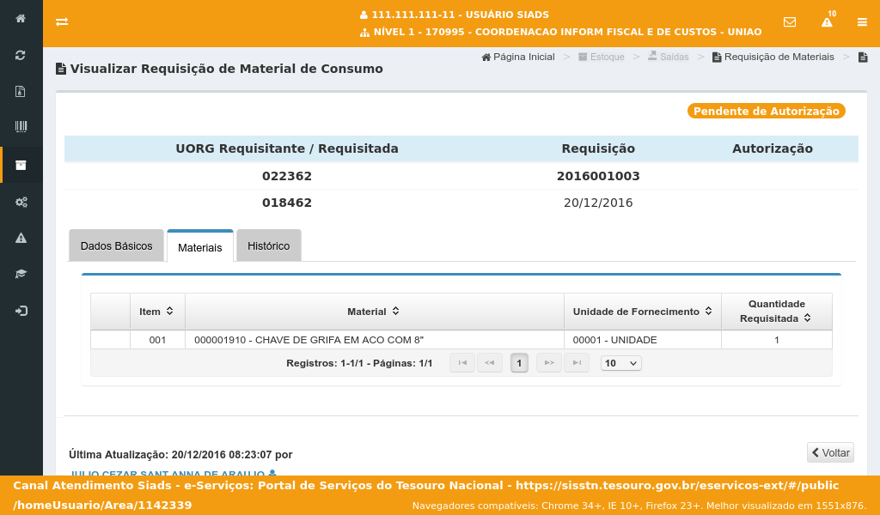Click item number 001 cell
The height and width of the screenshot is (515, 880).
(x=158, y=340)
